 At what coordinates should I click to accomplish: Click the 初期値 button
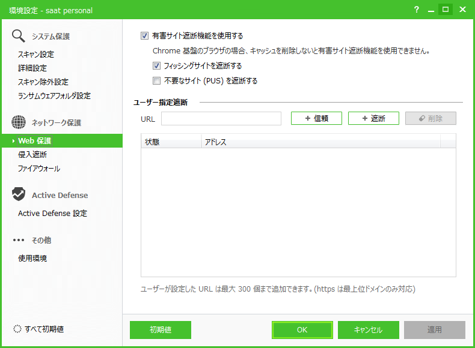161,330
